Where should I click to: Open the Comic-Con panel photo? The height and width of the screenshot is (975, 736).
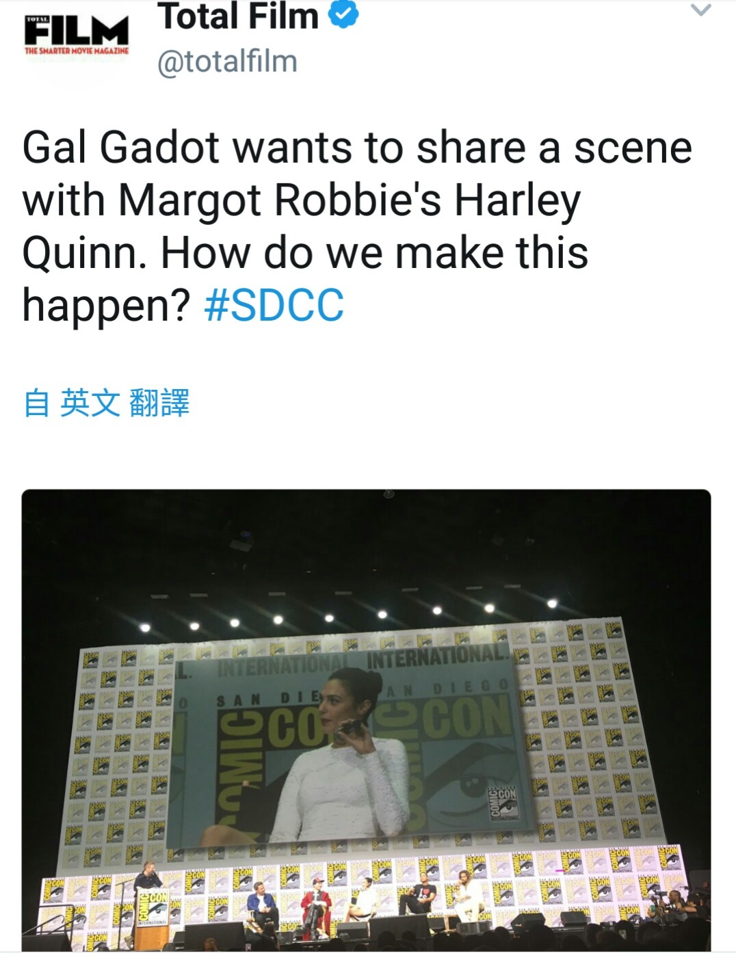367,720
